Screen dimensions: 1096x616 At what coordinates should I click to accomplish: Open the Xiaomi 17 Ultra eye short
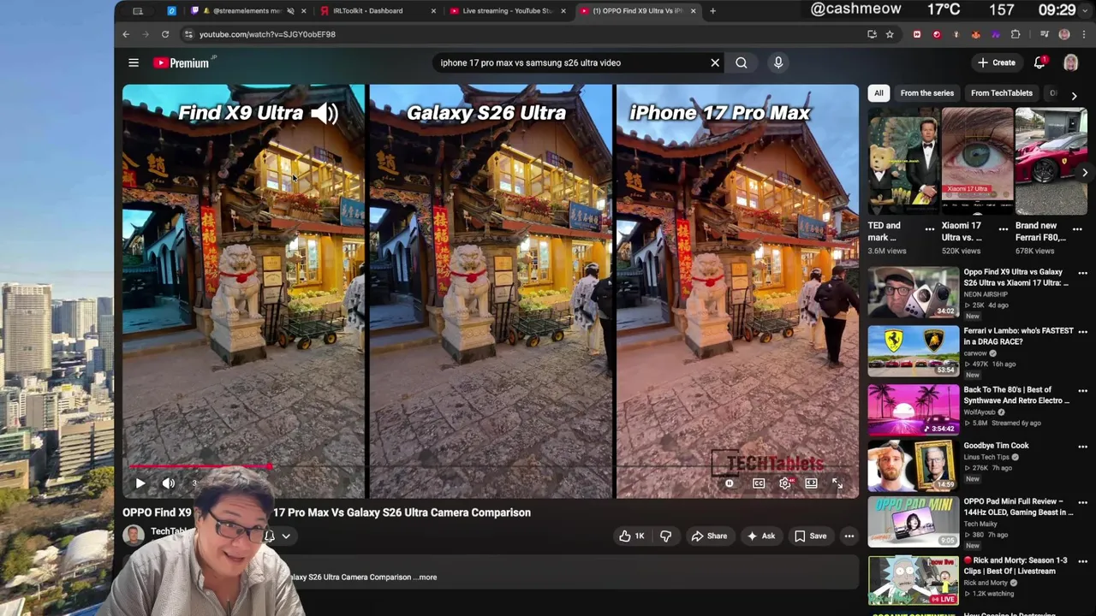click(x=977, y=161)
